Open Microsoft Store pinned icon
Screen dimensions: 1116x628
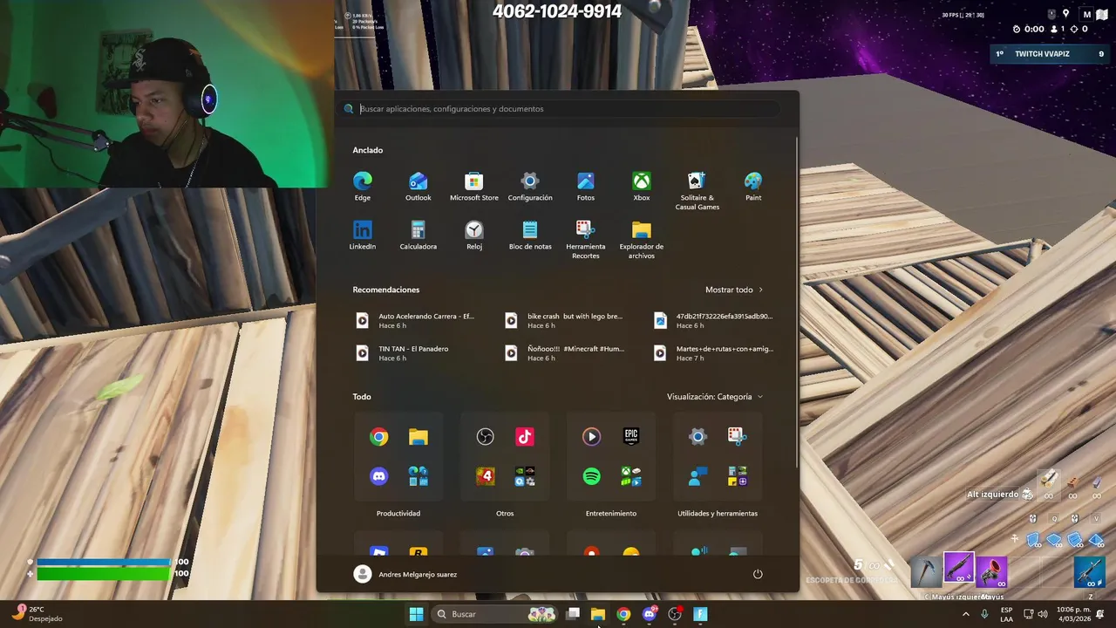point(474,186)
